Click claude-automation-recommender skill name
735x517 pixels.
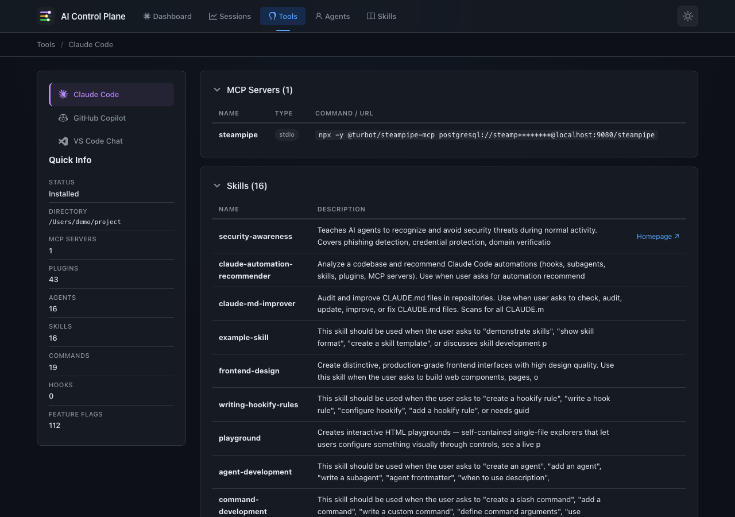256,270
